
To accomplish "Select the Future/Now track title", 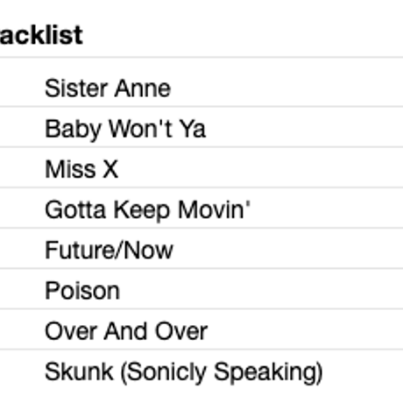I will [x=110, y=250].
